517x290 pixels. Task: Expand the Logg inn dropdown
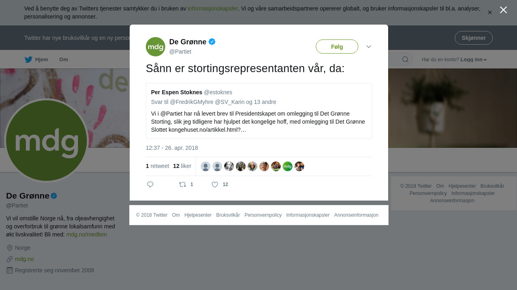pos(473,60)
